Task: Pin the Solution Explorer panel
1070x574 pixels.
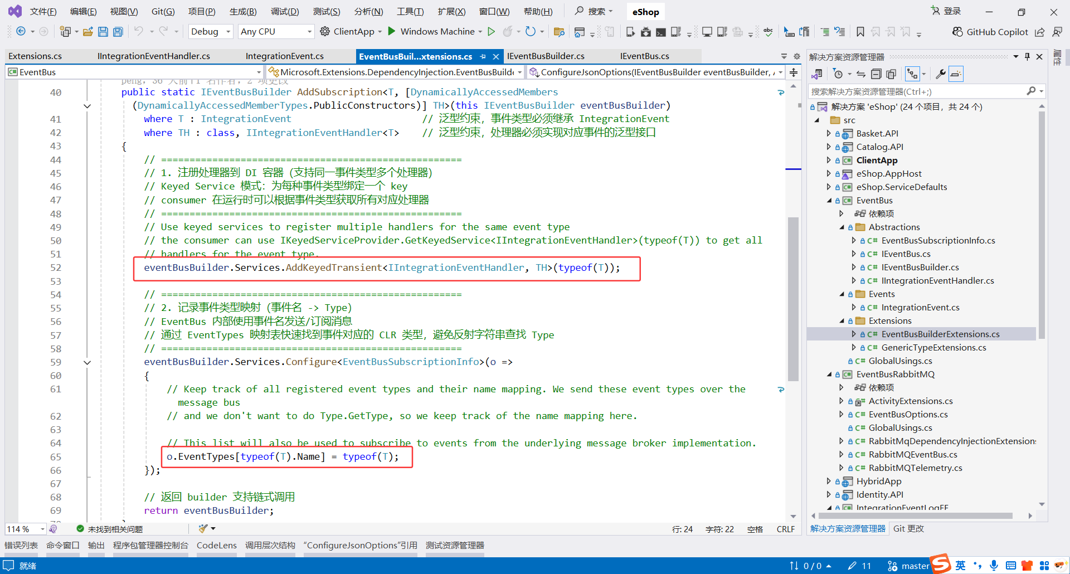Action: (1027, 56)
